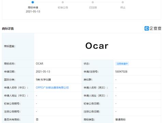The width and height of the screenshot is (164, 123).
Task: Click the 商标类型 field label
Action: click(x=89, y=120)
